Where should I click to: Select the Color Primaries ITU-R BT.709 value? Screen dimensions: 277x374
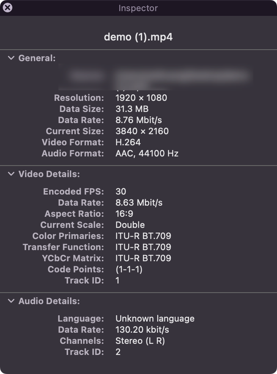[x=143, y=236]
